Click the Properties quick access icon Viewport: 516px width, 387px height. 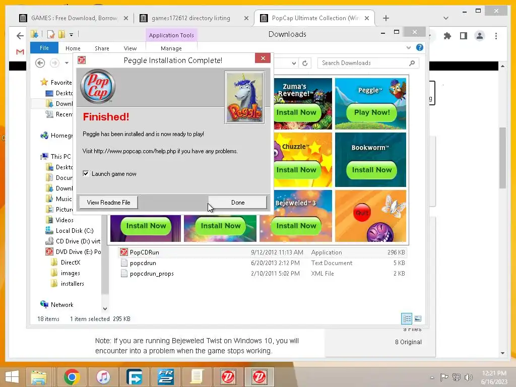pos(51,34)
